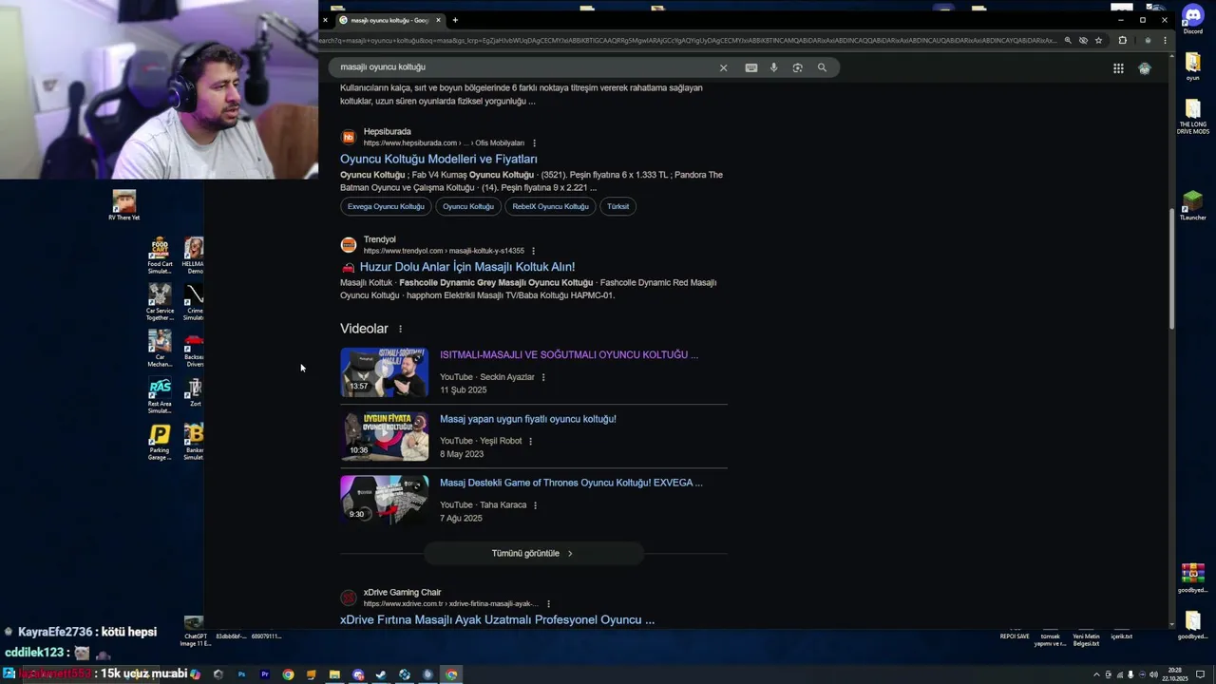Screen dimensions: 1216x684
Task: Start voice search with the microphone icon
Action: pos(774,67)
